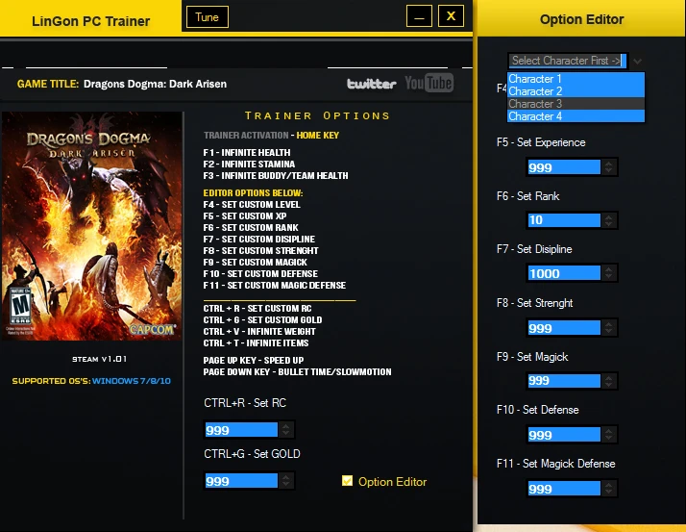686x532 pixels.
Task: Click the F5 Set Experience value field
Action: coord(564,167)
